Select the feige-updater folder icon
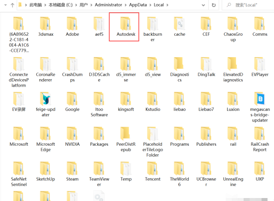274x201 pixels. click(x=46, y=99)
